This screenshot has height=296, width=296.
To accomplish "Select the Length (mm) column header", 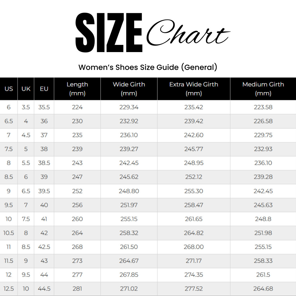I will 77,89.
